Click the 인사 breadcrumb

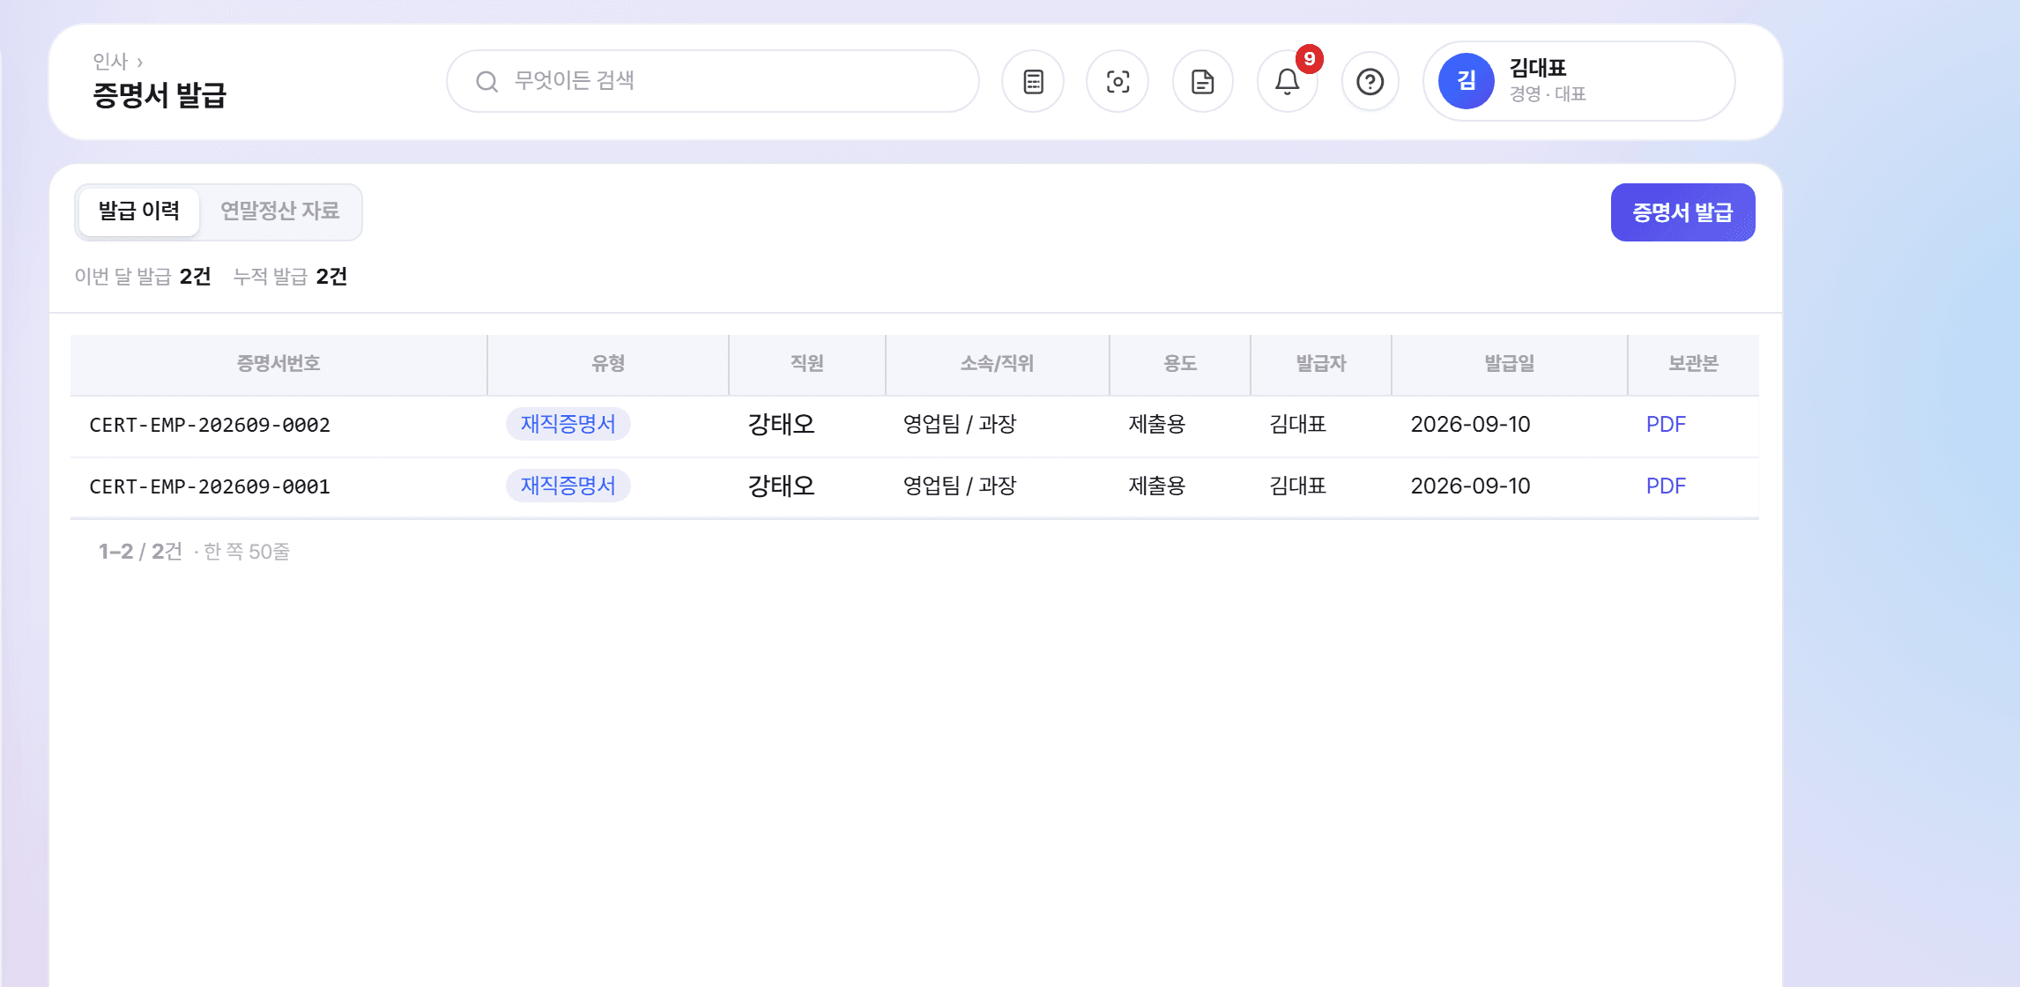(x=110, y=62)
